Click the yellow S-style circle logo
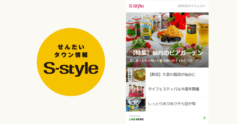 [x=71, y=62]
